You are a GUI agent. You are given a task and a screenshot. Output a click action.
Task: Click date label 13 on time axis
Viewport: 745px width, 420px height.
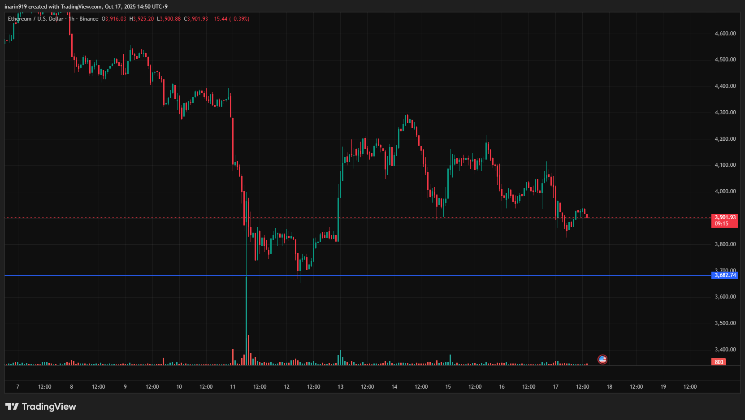click(340, 387)
